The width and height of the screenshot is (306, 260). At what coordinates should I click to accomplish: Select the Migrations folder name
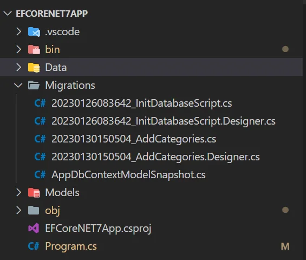coord(70,86)
